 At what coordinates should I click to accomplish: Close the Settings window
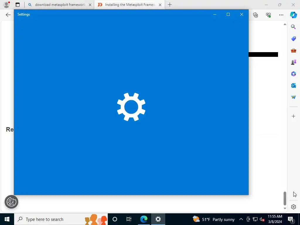click(242, 14)
